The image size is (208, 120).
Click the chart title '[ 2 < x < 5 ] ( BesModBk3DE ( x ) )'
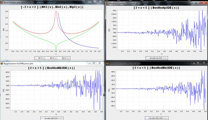[52, 68]
